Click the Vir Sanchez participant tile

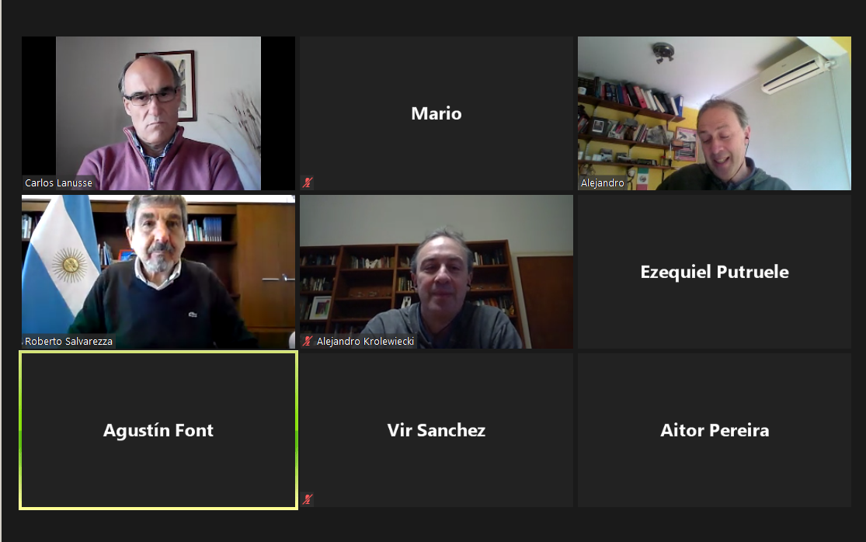tap(436, 430)
